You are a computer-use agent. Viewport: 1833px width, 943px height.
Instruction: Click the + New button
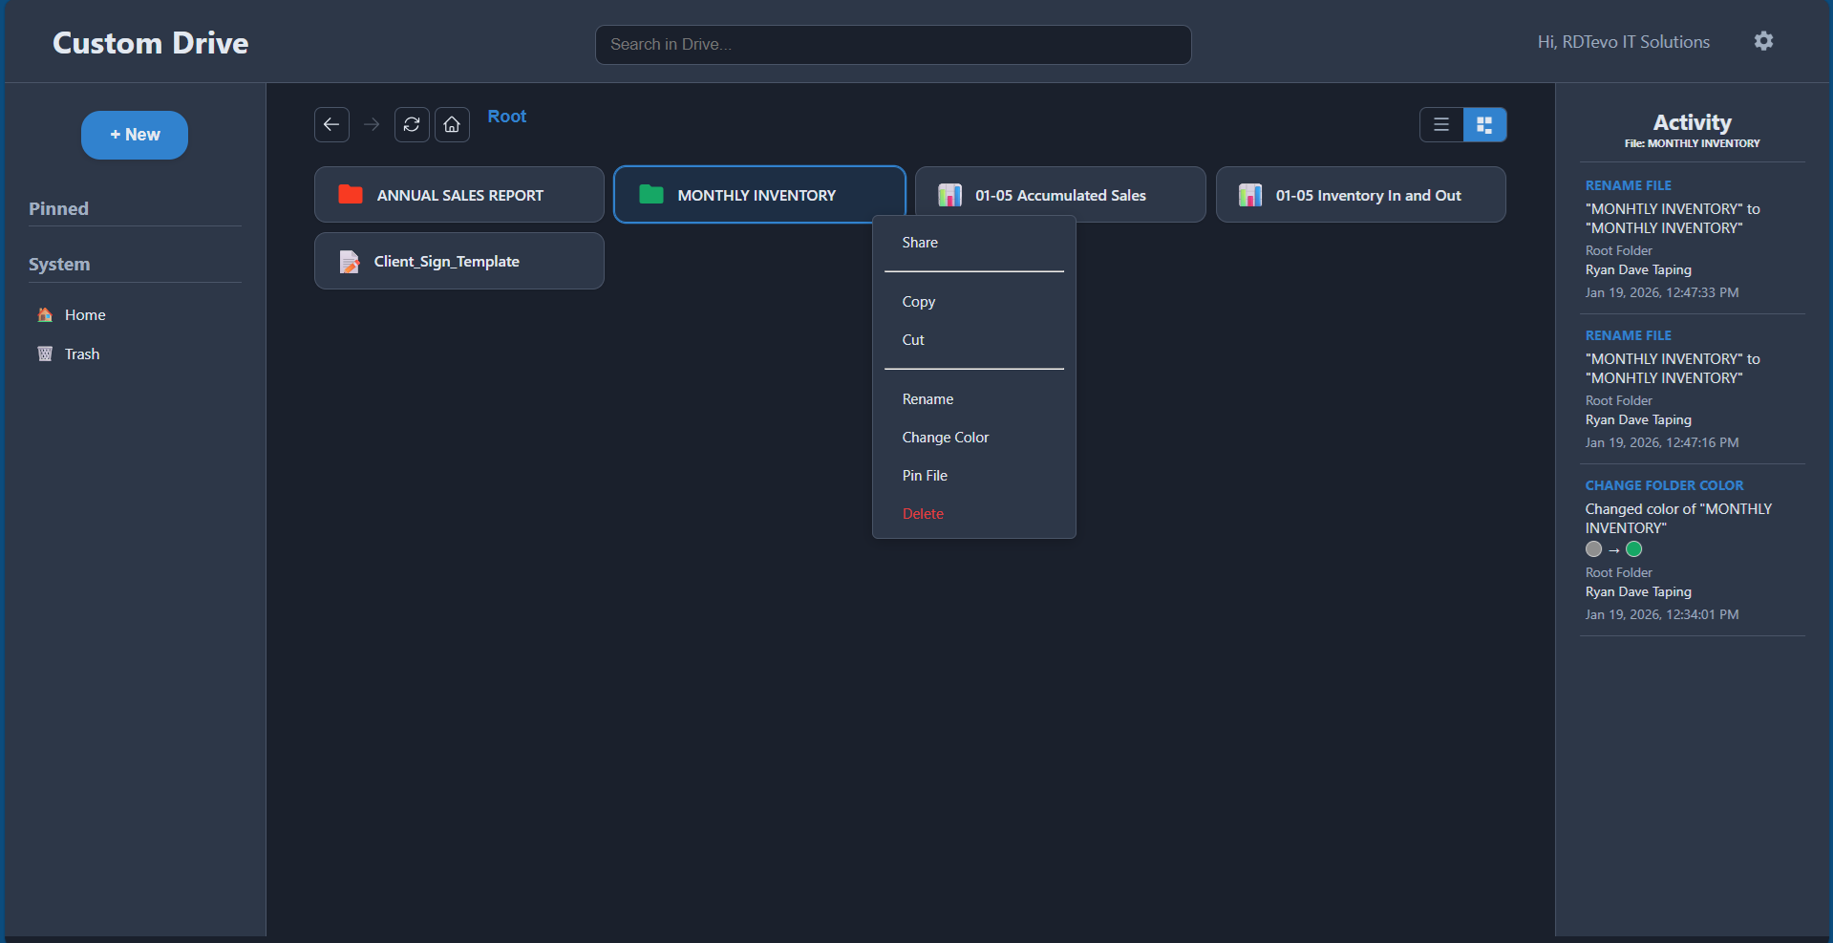tap(134, 135)
